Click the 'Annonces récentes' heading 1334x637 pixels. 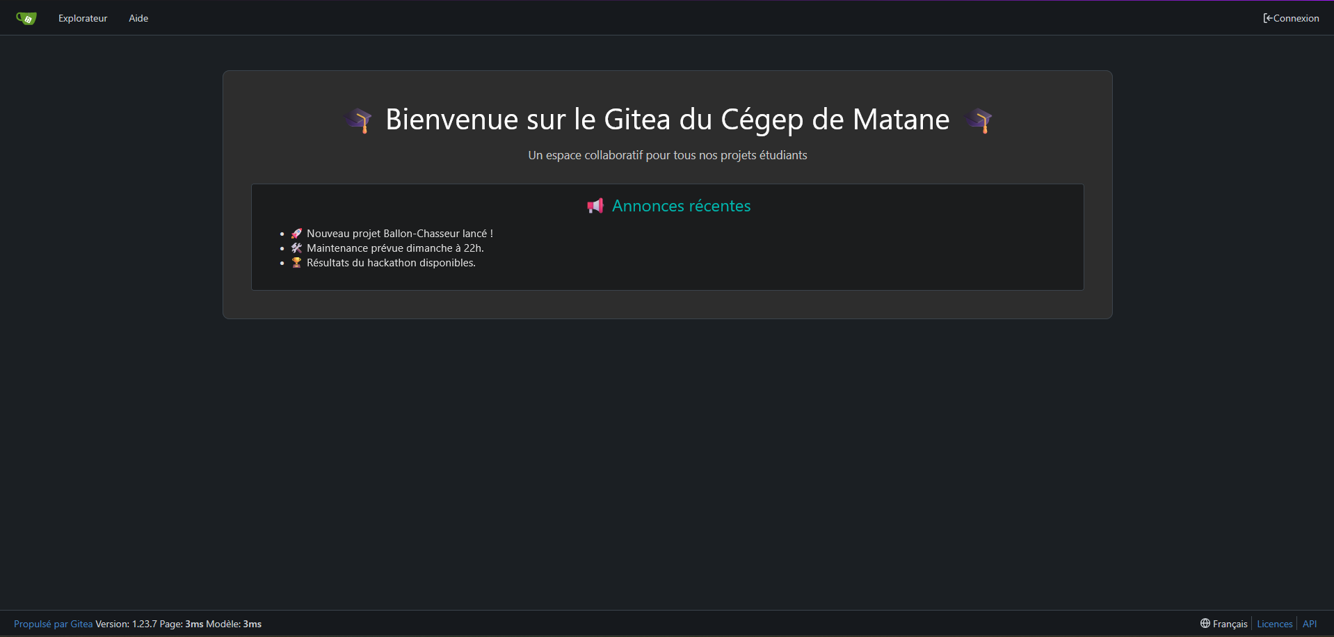click(x=681, y=206)
